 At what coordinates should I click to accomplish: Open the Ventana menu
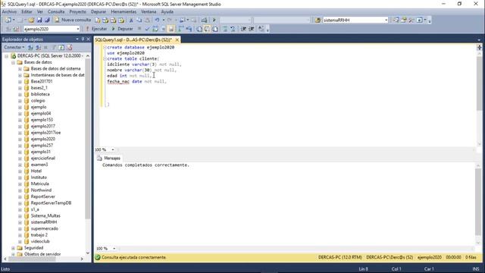[149, 12]
